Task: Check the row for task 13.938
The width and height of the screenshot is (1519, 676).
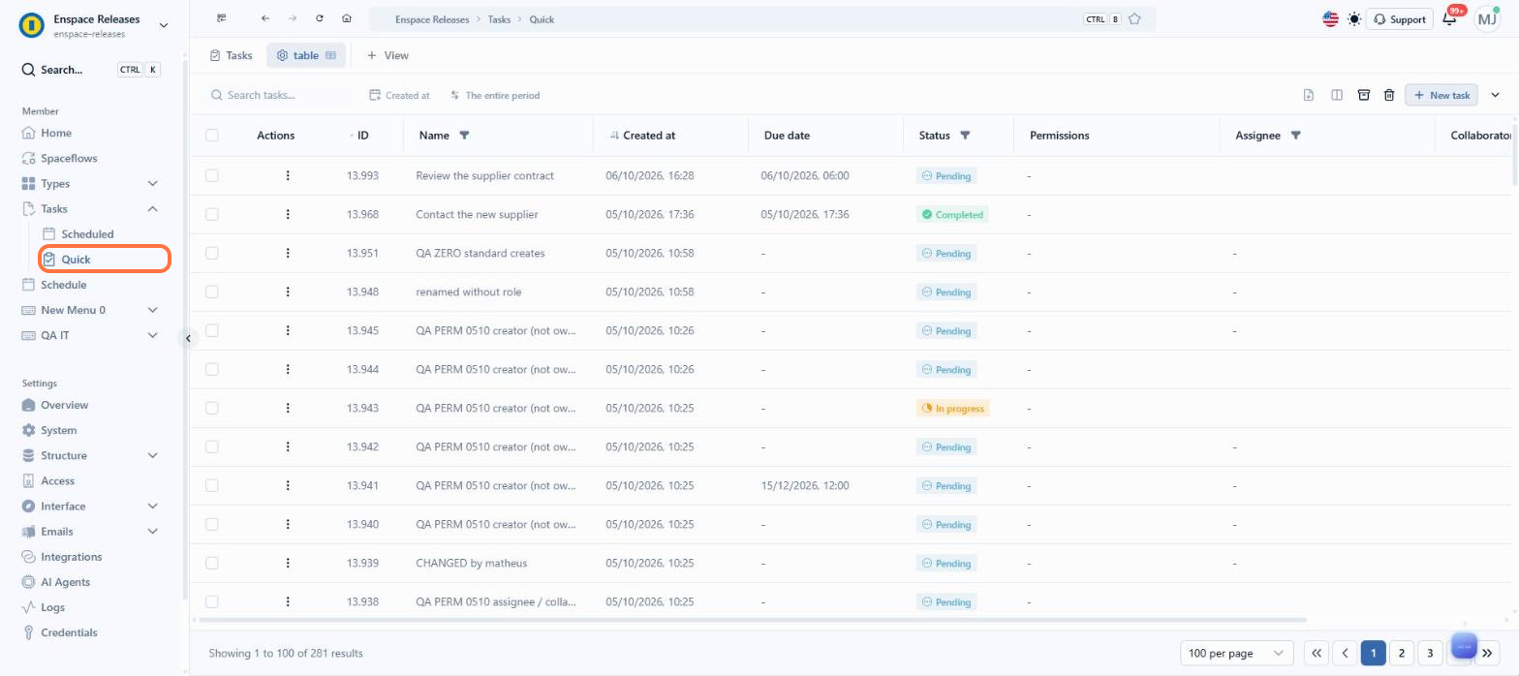Action: coord(212,601)
